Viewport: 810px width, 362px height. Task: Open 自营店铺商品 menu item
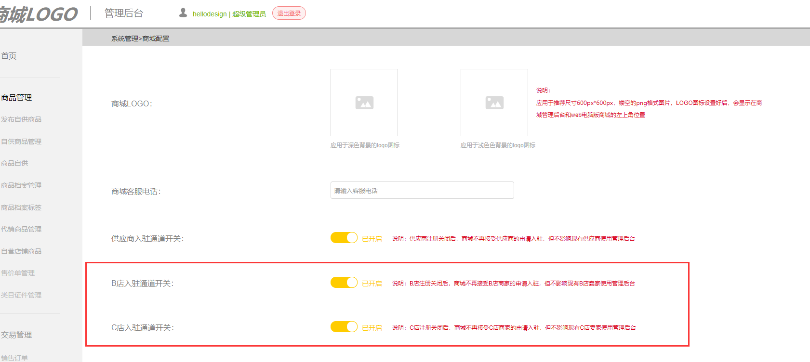21,251
